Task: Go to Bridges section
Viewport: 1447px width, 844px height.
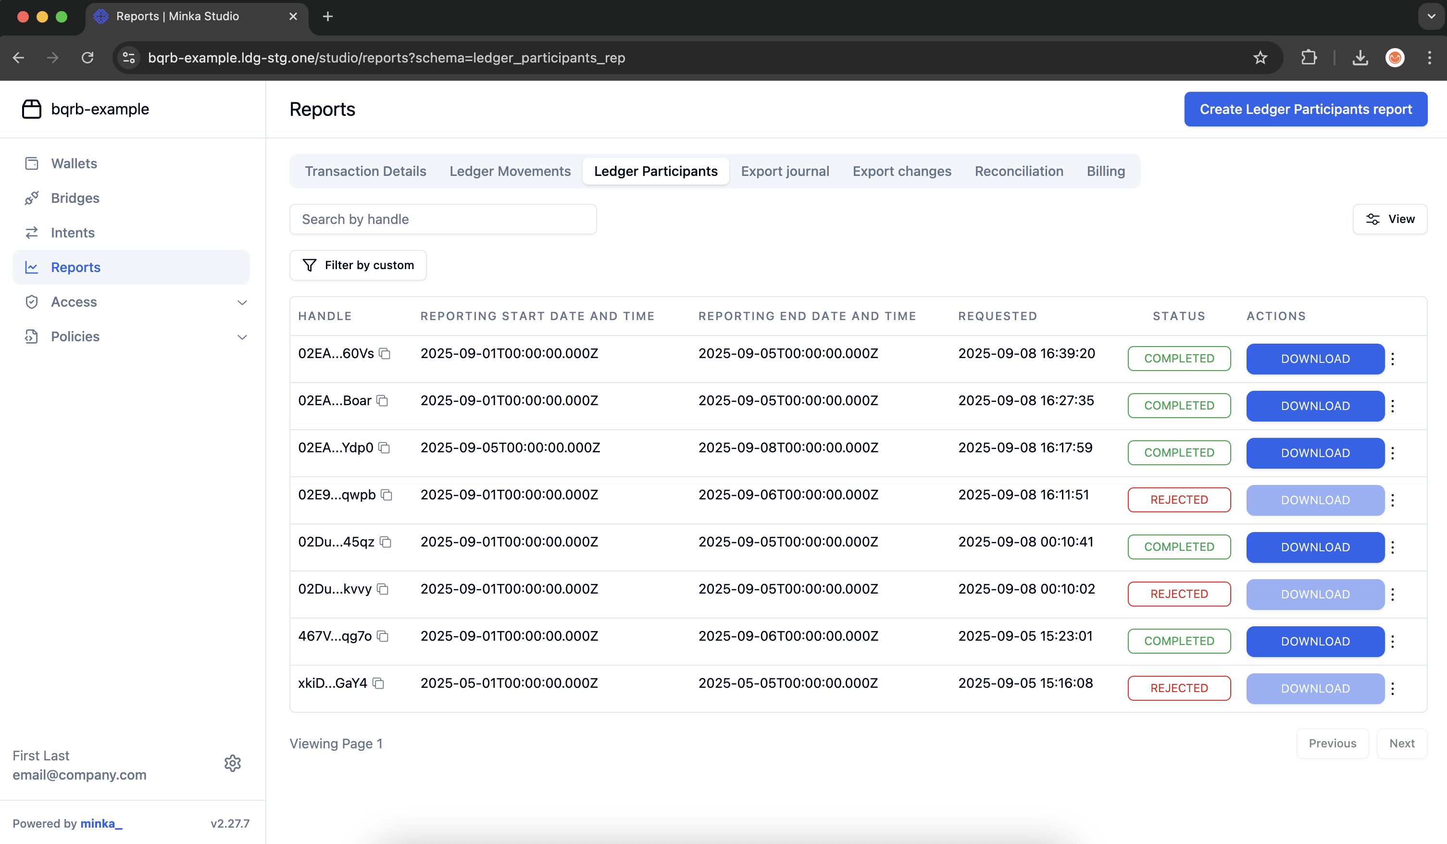Action: click(x=75, y=198)
